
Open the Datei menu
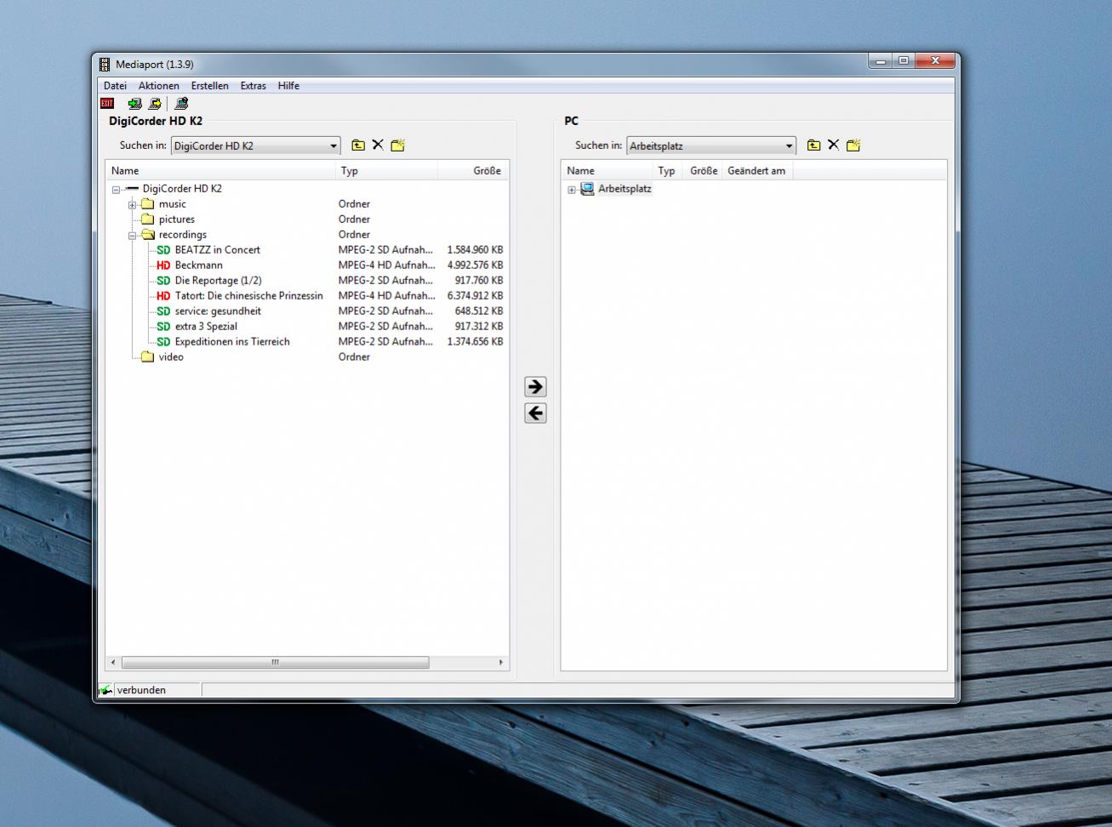click(115, 86)
